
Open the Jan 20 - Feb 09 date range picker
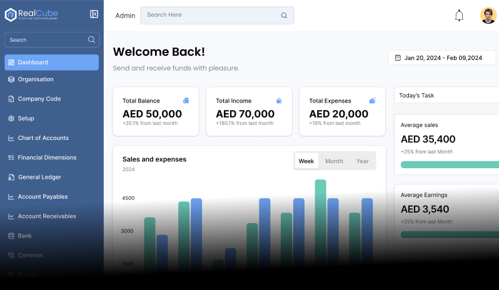pyautogui.click(x=441, y=57)
